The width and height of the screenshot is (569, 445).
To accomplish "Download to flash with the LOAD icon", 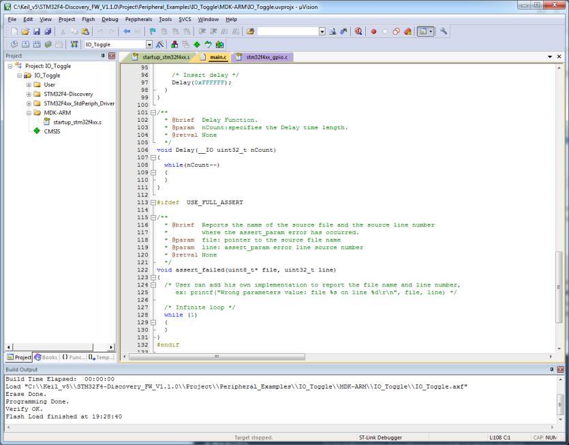I will 74,44.
